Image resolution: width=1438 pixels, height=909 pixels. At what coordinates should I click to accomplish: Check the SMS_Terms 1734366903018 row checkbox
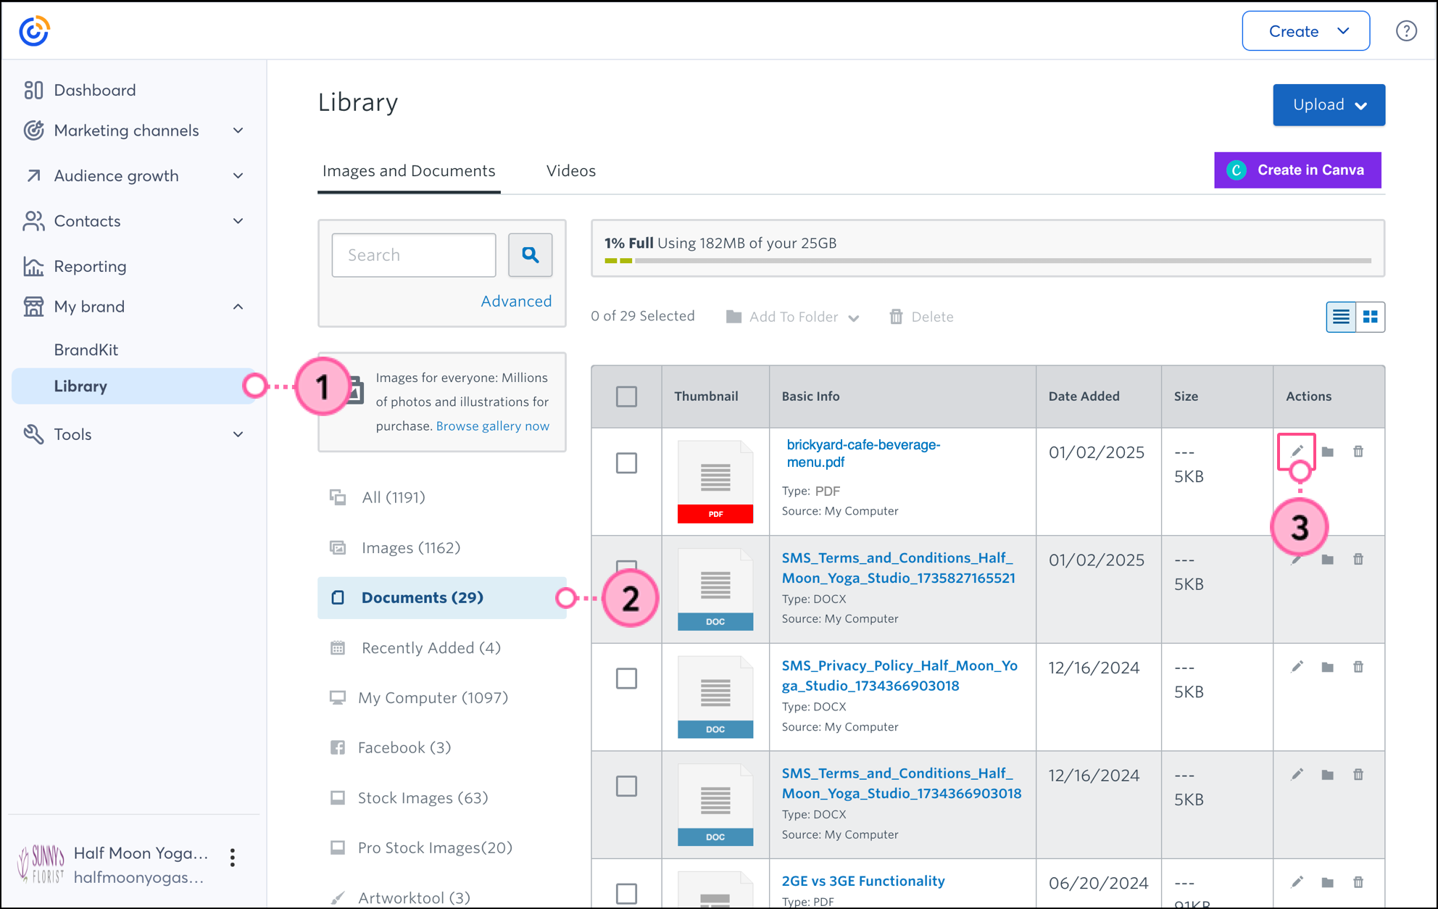[x=626, y=786]
